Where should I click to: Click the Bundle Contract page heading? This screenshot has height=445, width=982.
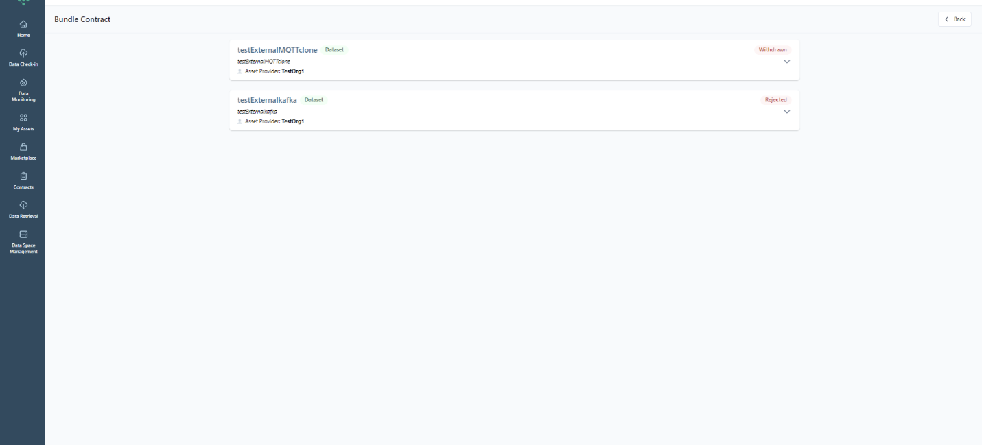click(82, 19)
